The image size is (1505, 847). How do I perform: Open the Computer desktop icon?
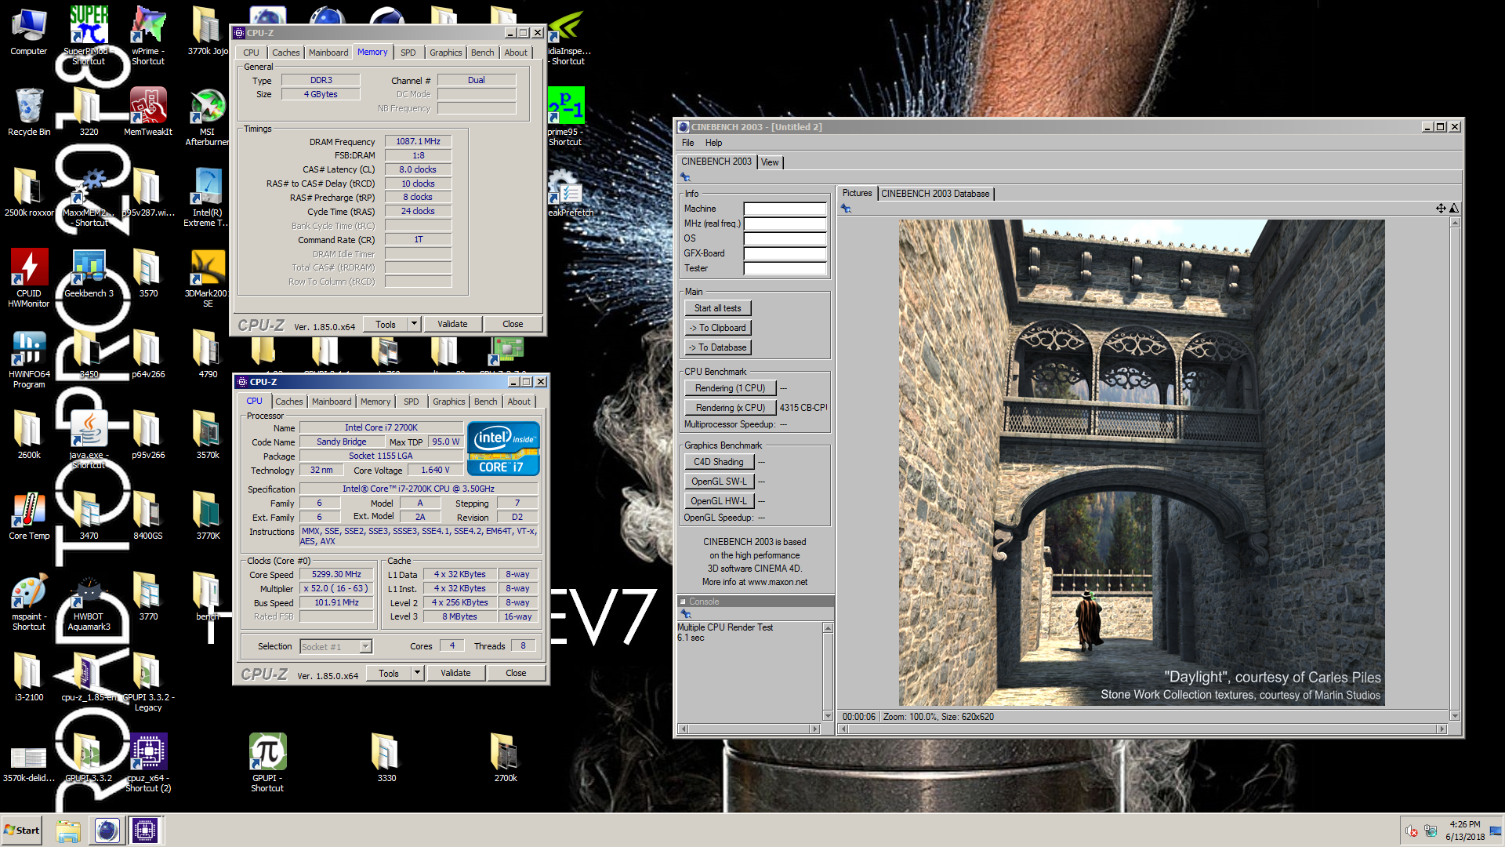(29, 31)
